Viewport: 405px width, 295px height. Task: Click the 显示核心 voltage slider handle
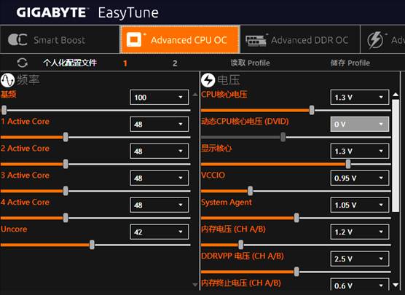(348, 164)
